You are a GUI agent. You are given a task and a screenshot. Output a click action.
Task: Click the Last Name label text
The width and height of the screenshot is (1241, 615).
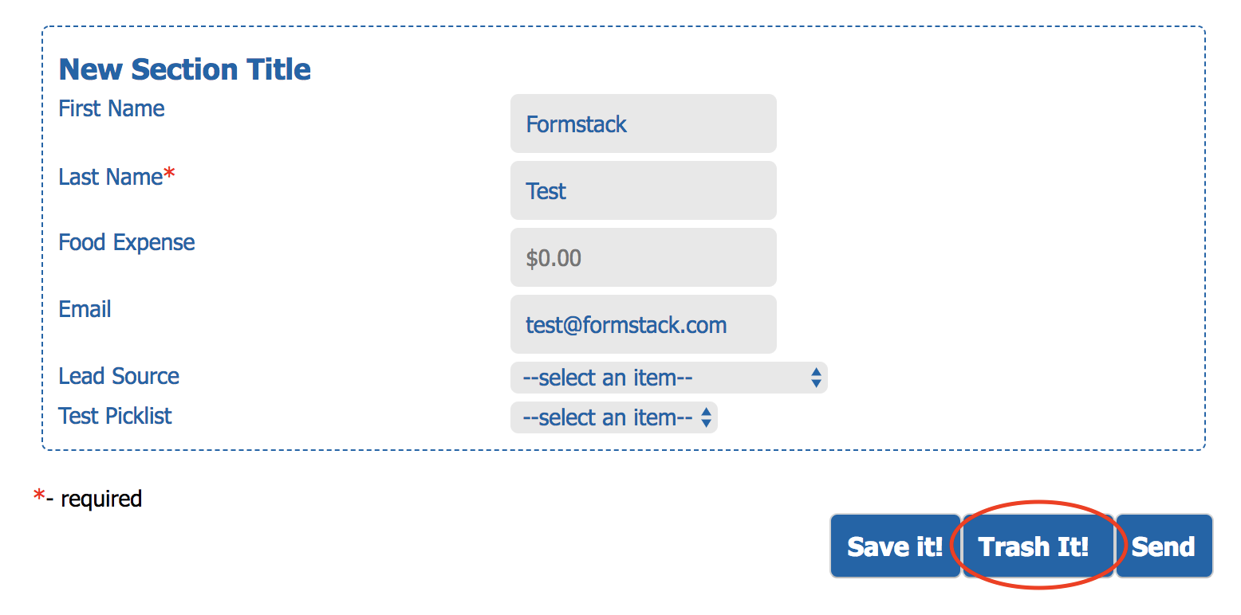(x=110, y=177)
